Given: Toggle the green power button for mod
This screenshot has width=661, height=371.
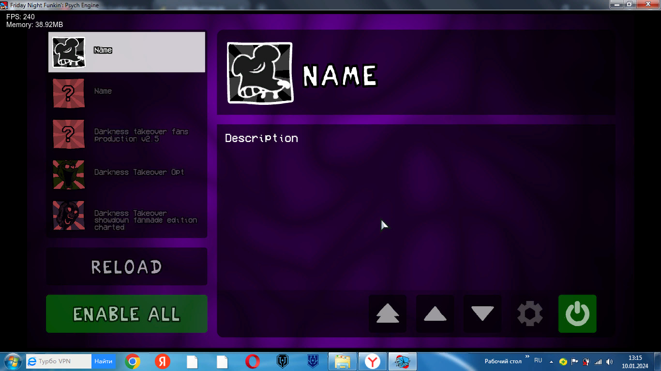Looking at the screenshot, I should tap(577, 314).
